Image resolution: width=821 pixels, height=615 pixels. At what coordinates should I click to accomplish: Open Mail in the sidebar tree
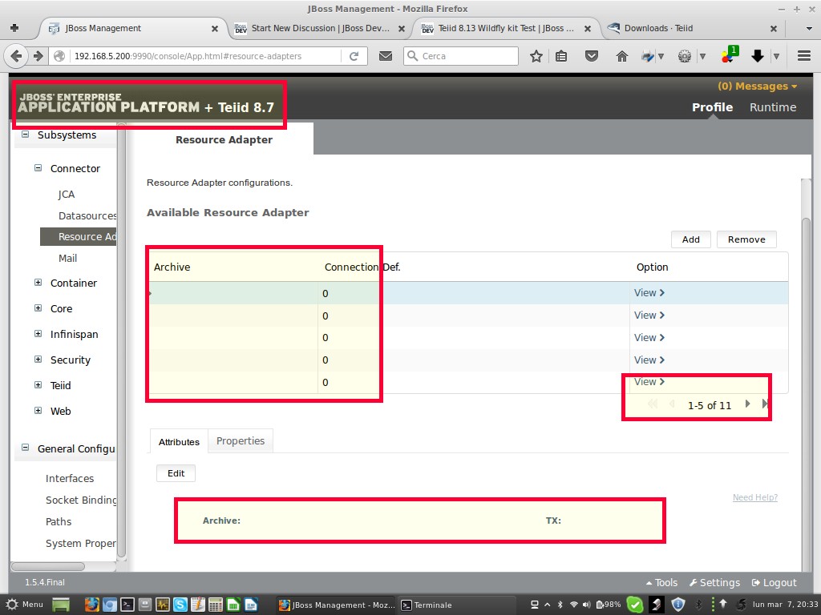coord(67,258)
